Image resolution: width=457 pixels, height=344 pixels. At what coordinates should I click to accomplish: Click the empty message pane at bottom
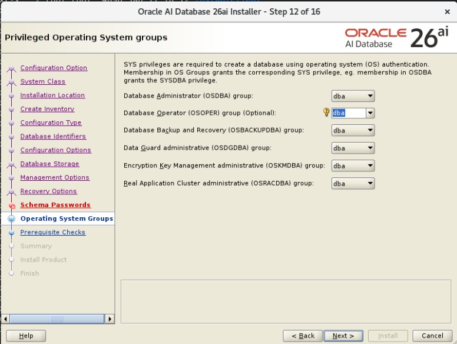click(x=286, y=302)
